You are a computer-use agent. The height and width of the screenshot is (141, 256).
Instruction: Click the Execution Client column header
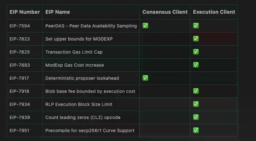214,12
